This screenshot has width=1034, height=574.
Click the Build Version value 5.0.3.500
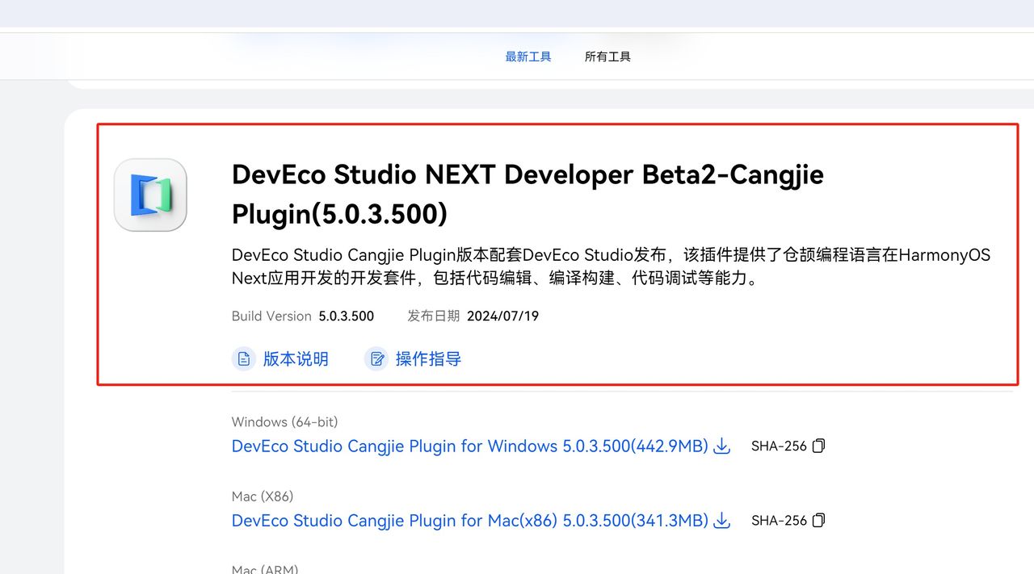[x=346, y=316]
